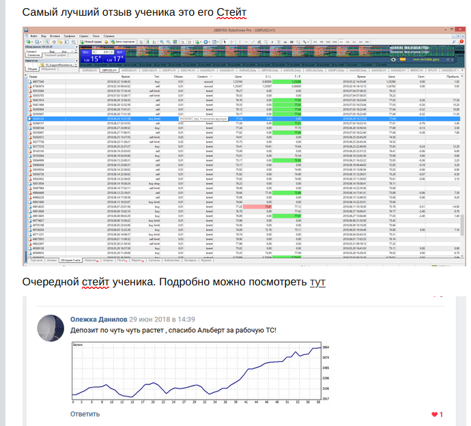Switch timeframe to M5
Viewport: 471px width, 426px height.
322,42
